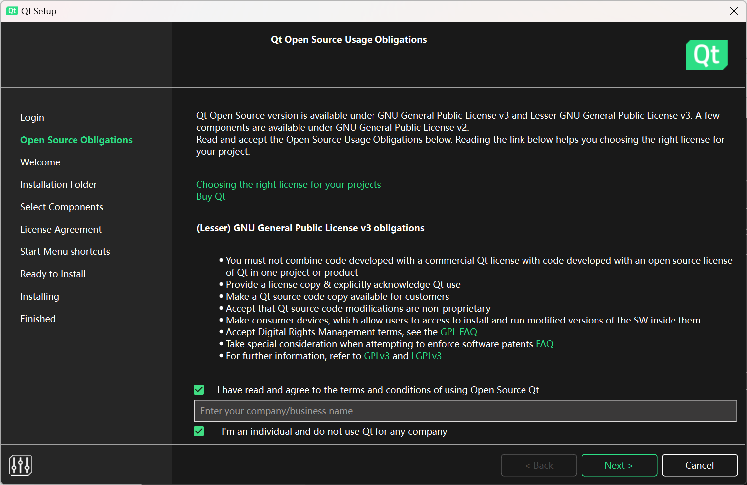Click the disabled Back button
This screenshot has width=747, height=485.
click(x=539, y=465)
